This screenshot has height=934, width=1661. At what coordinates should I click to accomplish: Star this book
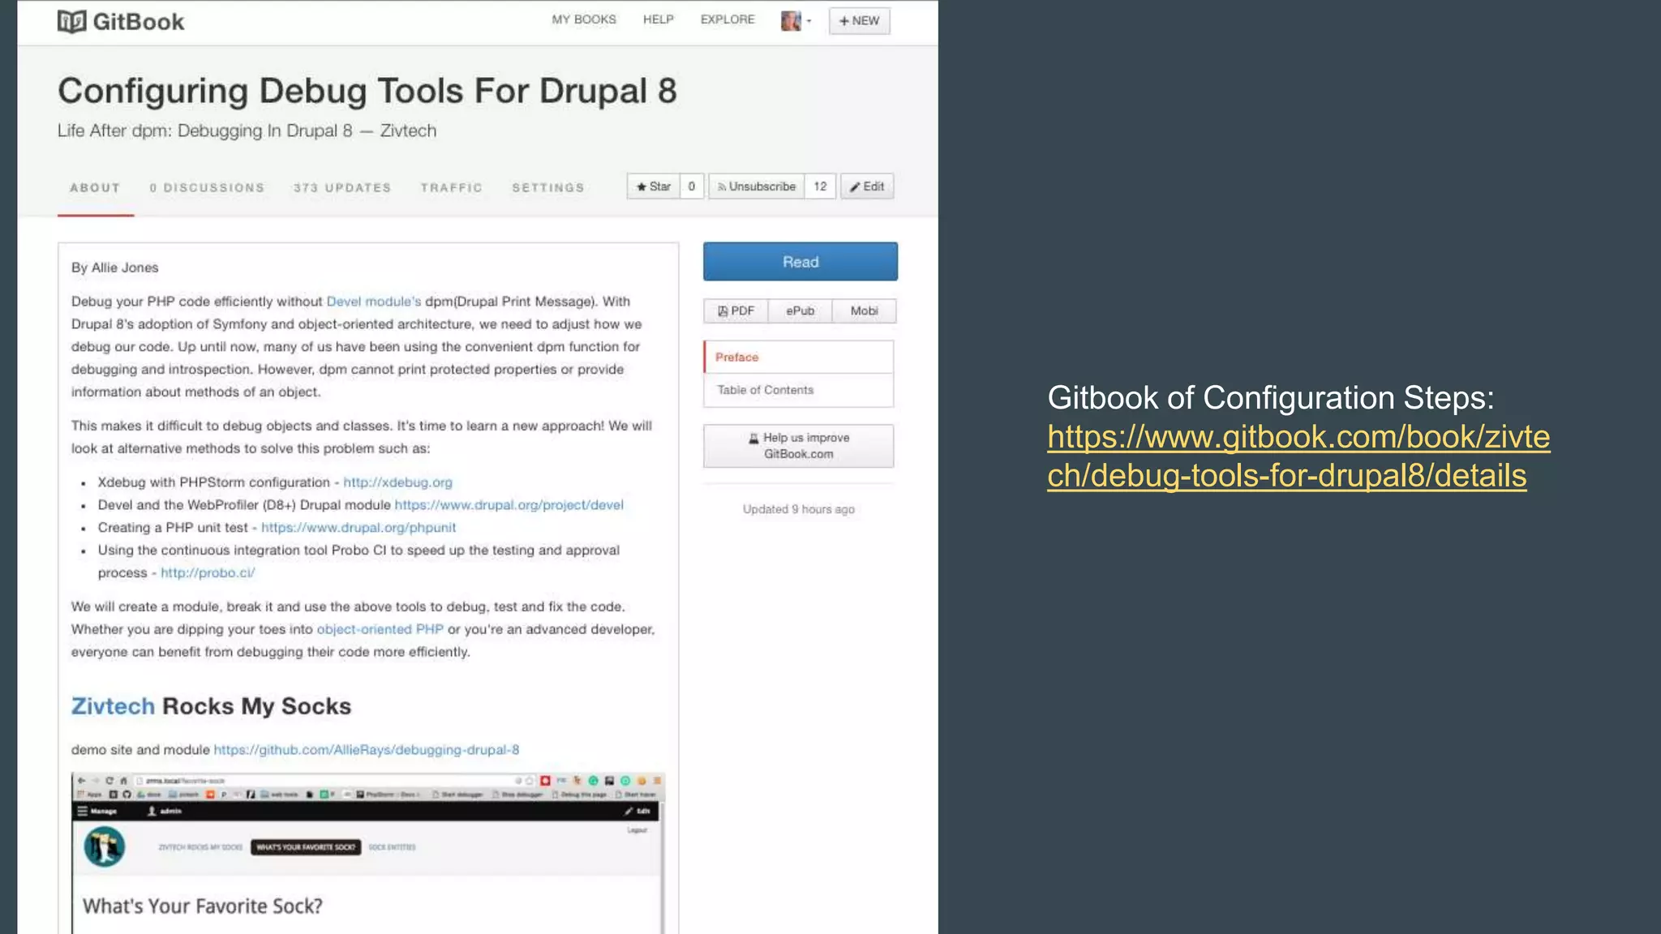[x=654, y=186]
